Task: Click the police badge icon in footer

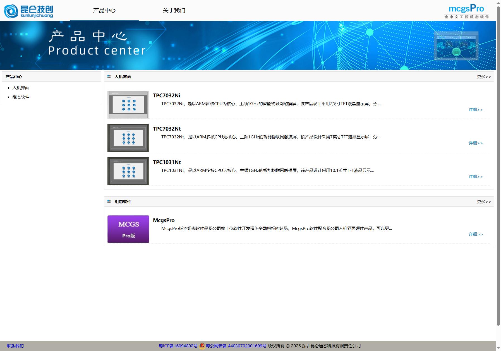Action: click(x=202, y=346)
